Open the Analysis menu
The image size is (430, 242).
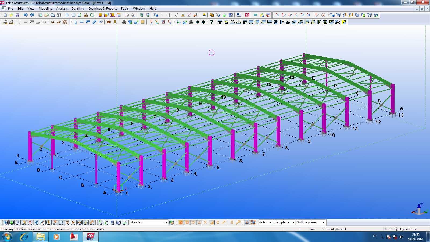[62, 9]
